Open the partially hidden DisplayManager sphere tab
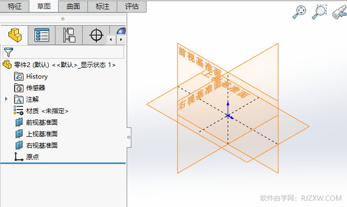 tap(120, 30)
